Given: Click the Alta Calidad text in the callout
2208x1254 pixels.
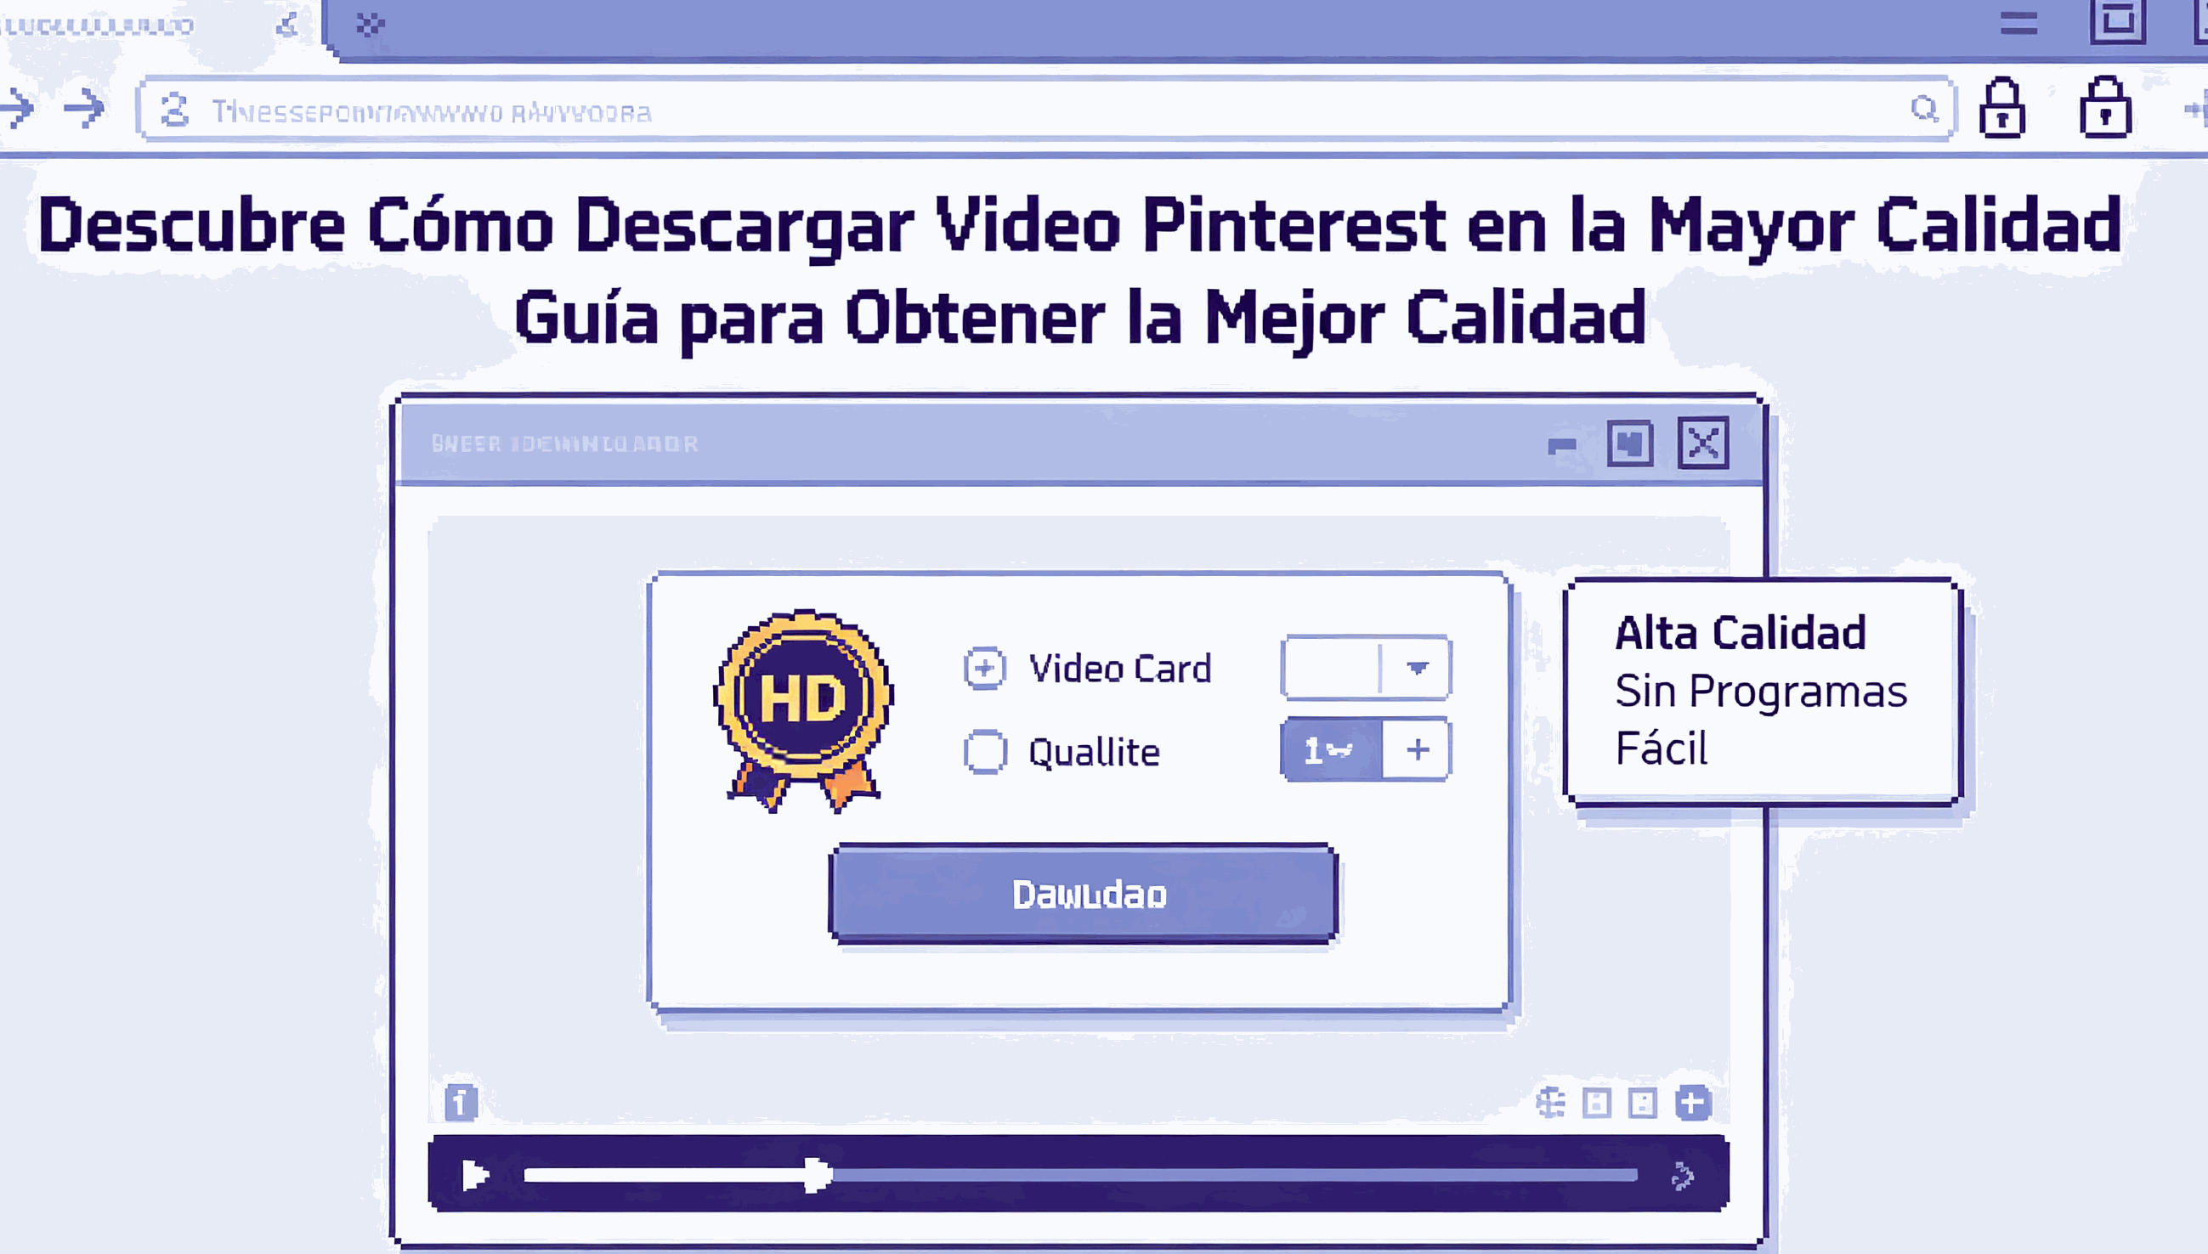Looking at the screenshot, I should pyautogui.click(x=1741, y=634).
